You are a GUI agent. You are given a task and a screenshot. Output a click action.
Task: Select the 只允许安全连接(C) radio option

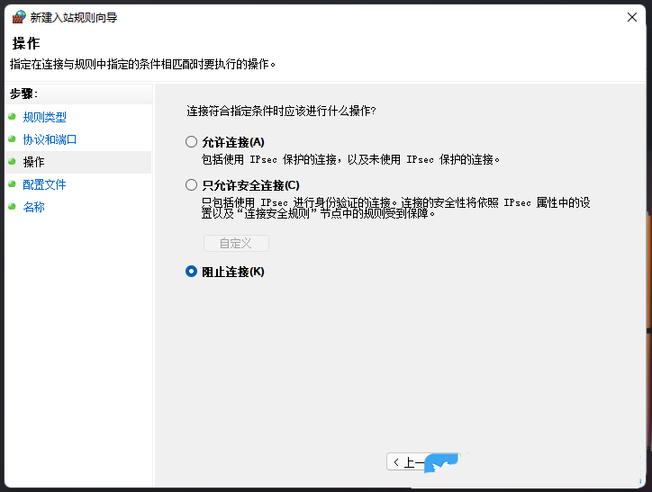pos(242,185)
